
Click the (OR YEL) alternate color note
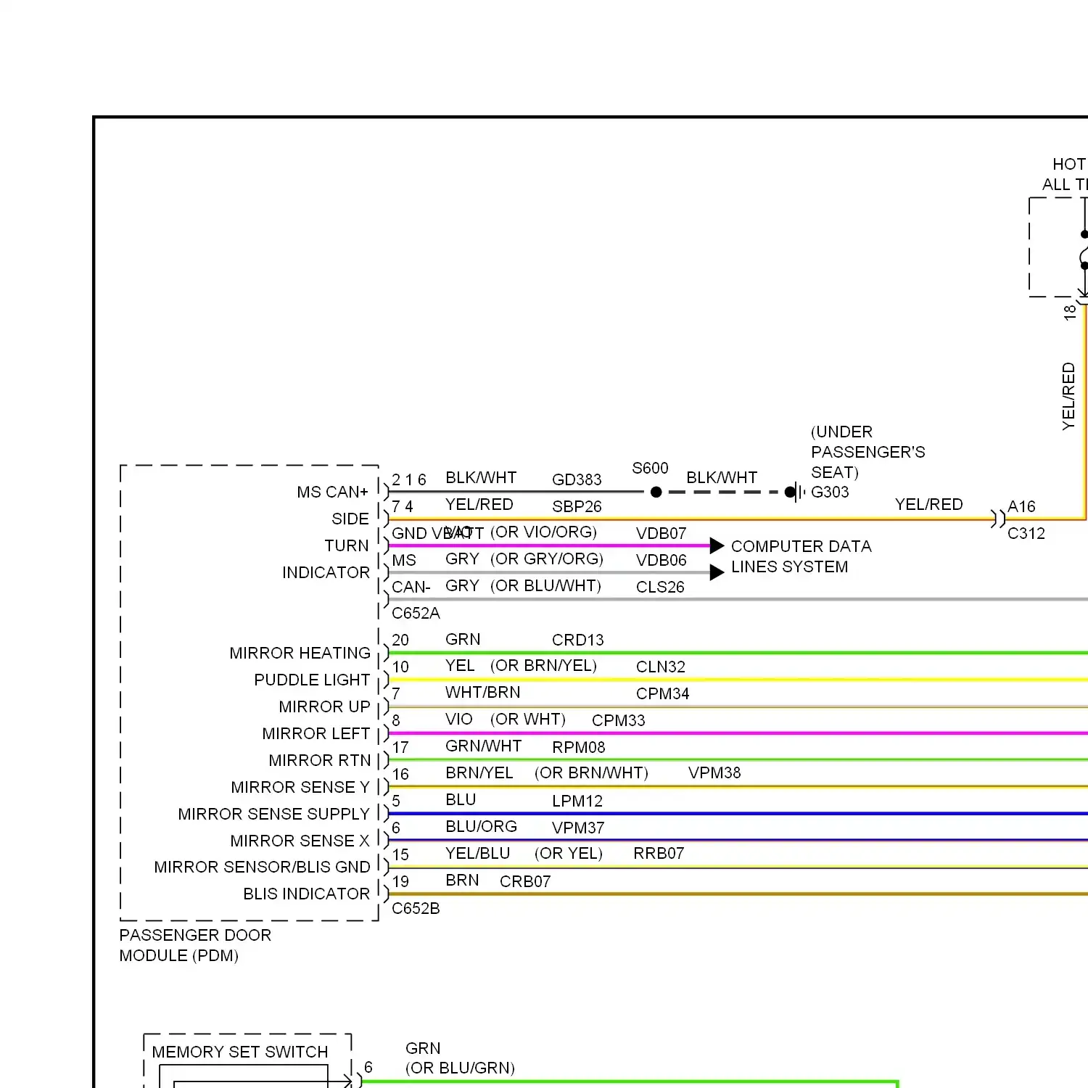(x=569, y=853)
